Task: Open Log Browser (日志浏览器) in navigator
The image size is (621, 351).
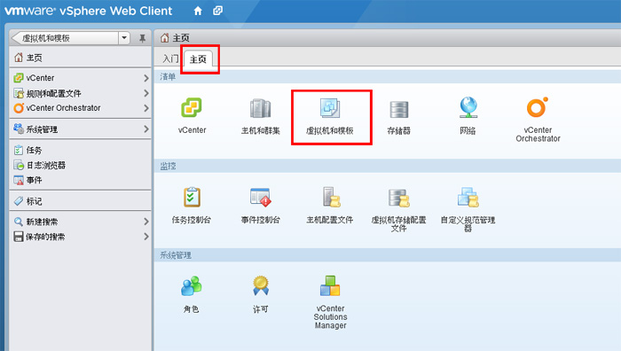Action: [x=80, y=165]
